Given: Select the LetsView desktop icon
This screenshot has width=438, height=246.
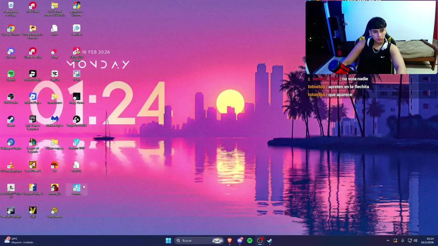Looking at the screenshot, I should (77, 30).
